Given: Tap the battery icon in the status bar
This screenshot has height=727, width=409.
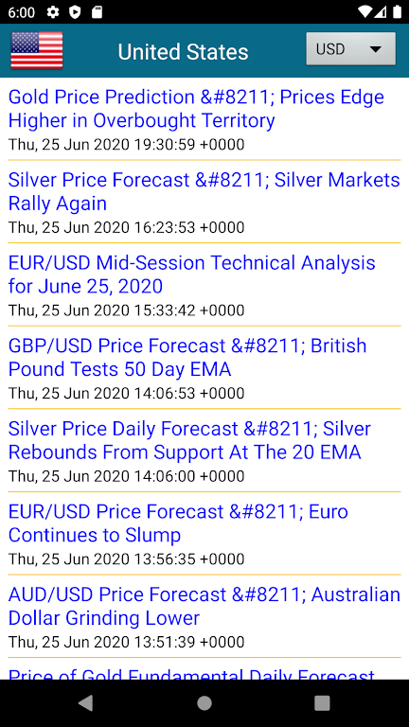Looking at the screenshot, I should pyautogui.click(x=397, y=12).
